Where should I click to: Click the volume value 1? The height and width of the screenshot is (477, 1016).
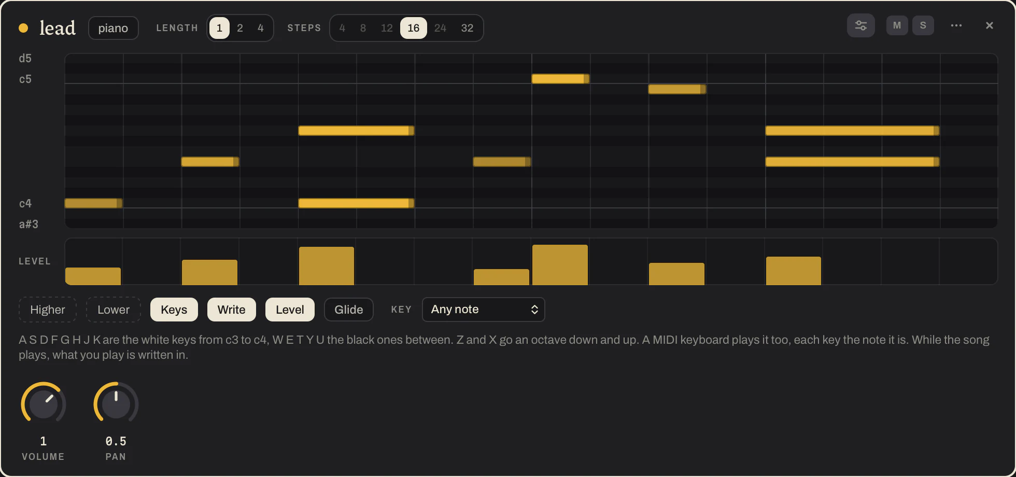pyautogui.click(x=44, y=441)
